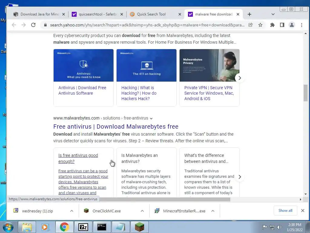Viewport: 310px width, 233px height.
Task: Close the malware free download tab
Action: 238,14
